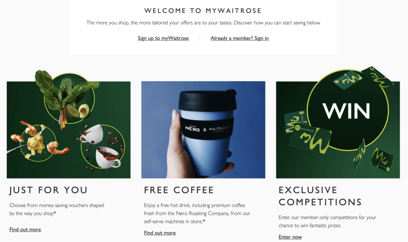The width and height of the screenshot is (408, 242).
Task: Select the WELCOME TO MYWAITROSE title
Action: pos(203,11)
